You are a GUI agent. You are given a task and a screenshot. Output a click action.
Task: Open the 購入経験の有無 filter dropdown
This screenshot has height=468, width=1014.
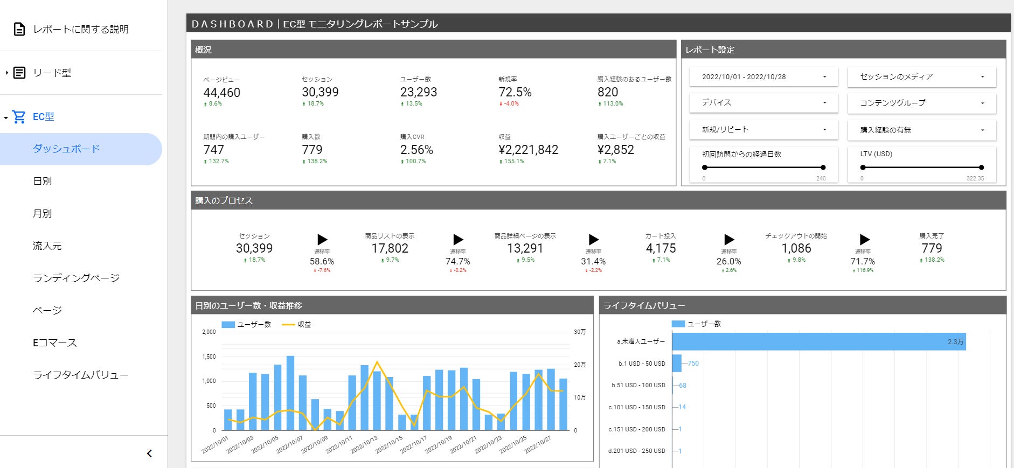pyautogui.click(x=921, y=130)
